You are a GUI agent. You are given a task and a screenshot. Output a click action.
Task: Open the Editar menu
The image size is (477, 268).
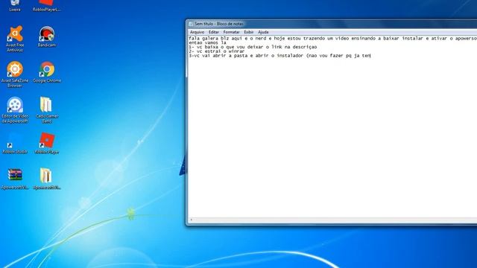(214, 32)
